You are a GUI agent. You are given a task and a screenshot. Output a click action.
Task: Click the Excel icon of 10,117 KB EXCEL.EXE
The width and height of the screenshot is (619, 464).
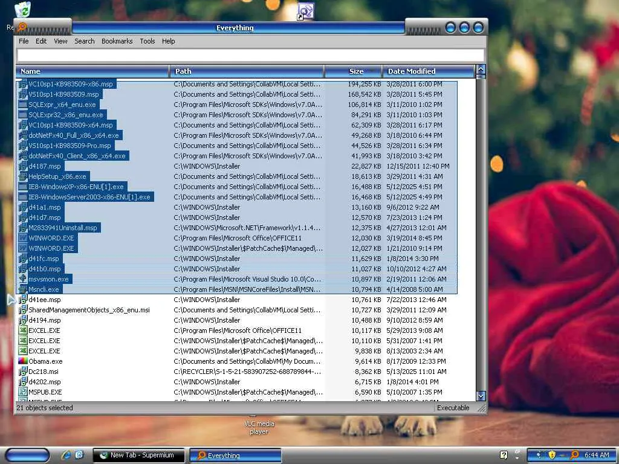(23, 330)
